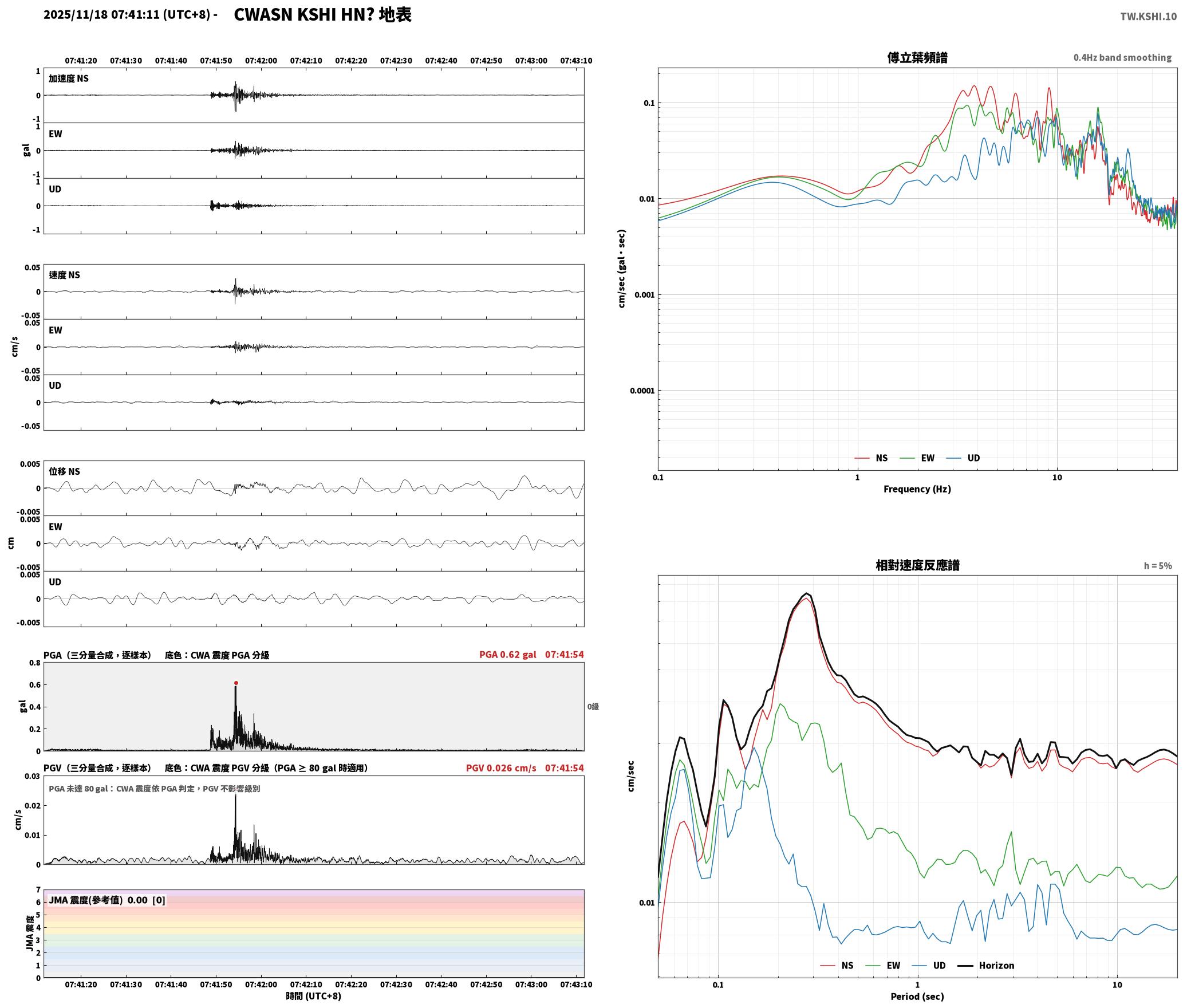
Task: Click the TW.KSHI.10 station code label
Action: pyautogui.click(x=1148, y=17)
